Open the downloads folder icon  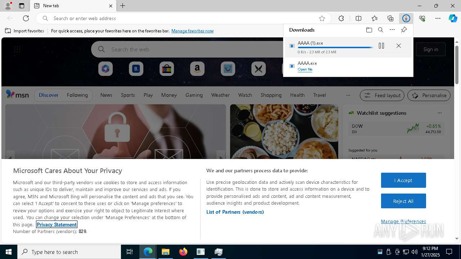coord(369,30)
